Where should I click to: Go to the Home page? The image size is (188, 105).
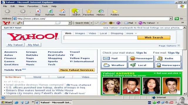[x=62, y=13]
